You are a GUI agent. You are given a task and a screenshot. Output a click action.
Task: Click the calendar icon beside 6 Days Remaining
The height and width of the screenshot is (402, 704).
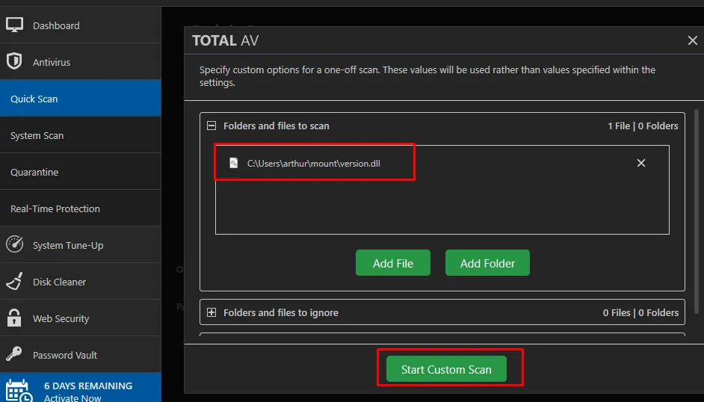click(x=19, y=391)
